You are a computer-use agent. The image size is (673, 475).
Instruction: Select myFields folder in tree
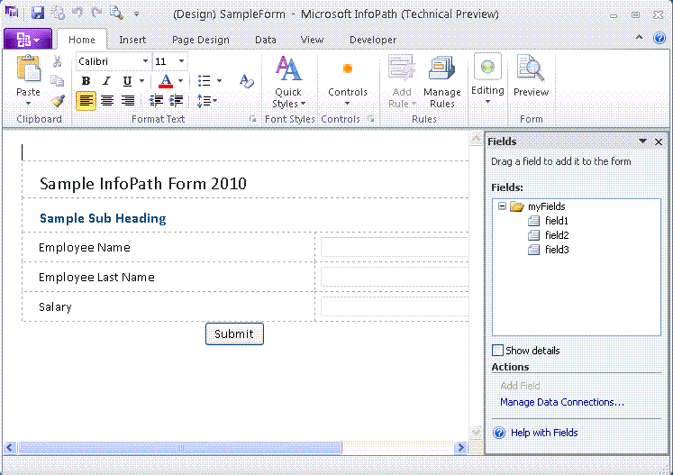(546, 206)
